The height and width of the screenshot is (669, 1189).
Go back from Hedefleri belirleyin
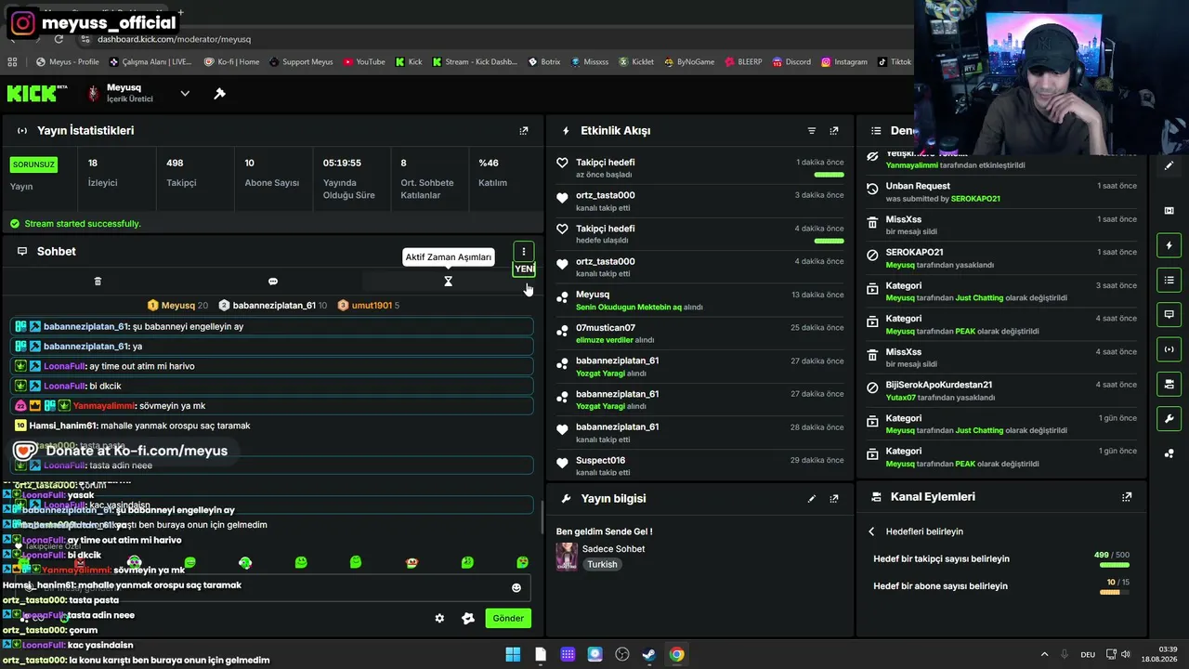[871, 531]
